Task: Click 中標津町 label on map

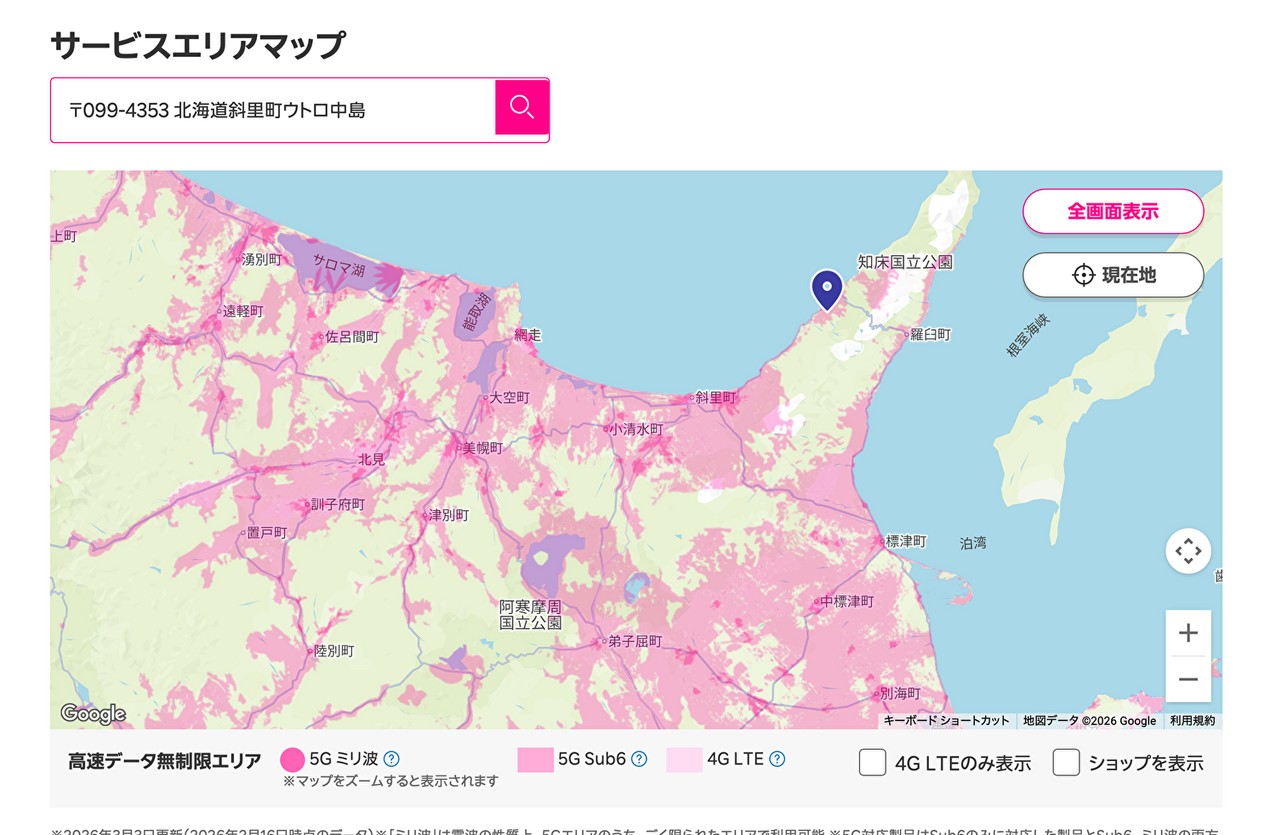Action: coord(847,601)
